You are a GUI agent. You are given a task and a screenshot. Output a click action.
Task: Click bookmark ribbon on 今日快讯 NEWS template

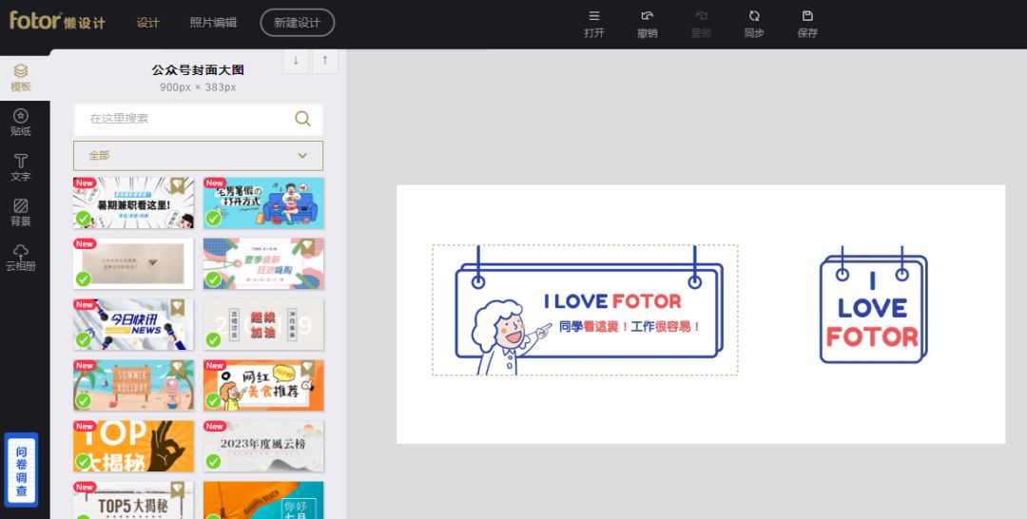point(177,308)
